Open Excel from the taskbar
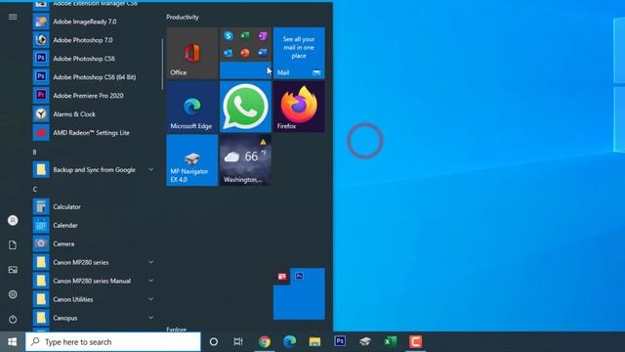Screen dimensions: 625x352 391,342
